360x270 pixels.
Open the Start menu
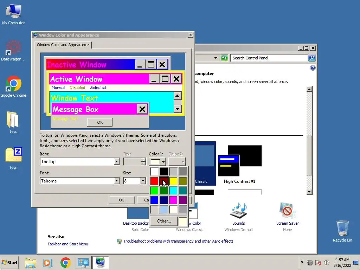[9, 262]
